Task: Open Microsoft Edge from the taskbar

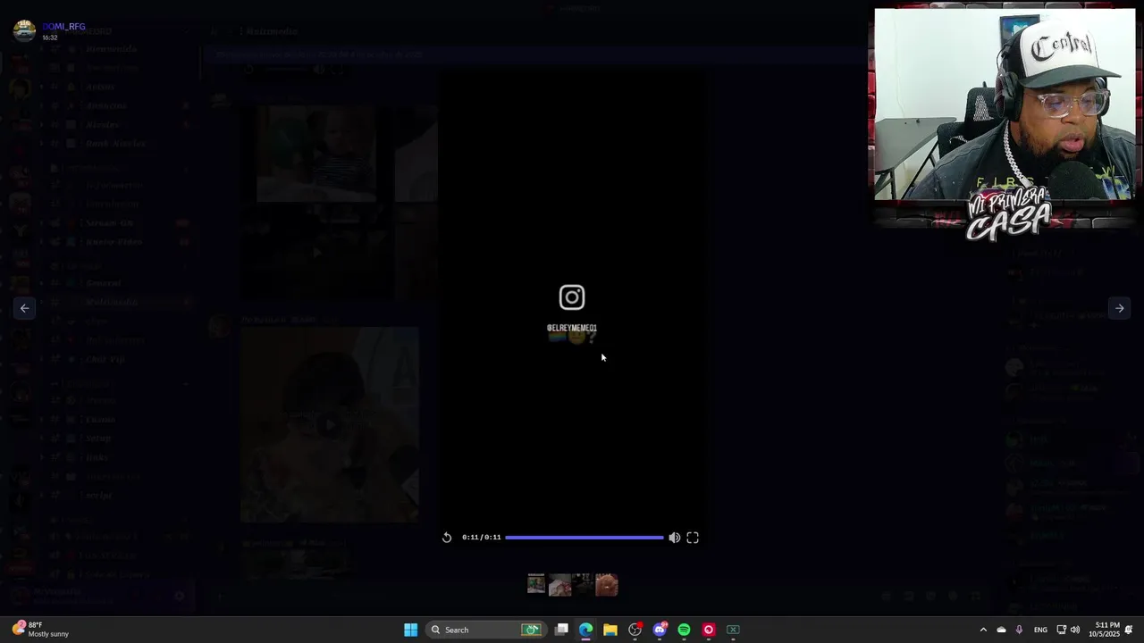Action: click(x=585, y=630)
